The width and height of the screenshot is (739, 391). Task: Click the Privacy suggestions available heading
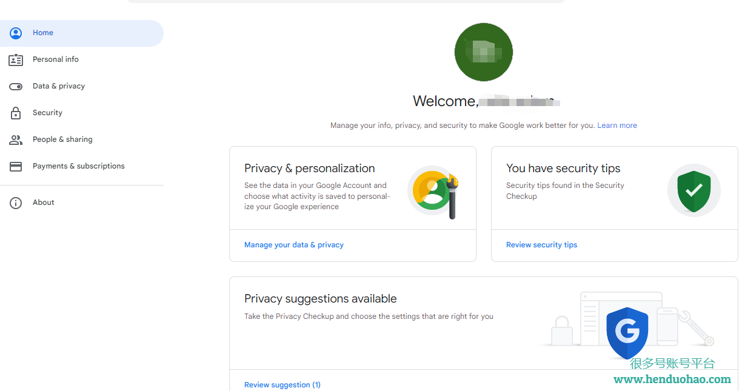pos(321,299)
